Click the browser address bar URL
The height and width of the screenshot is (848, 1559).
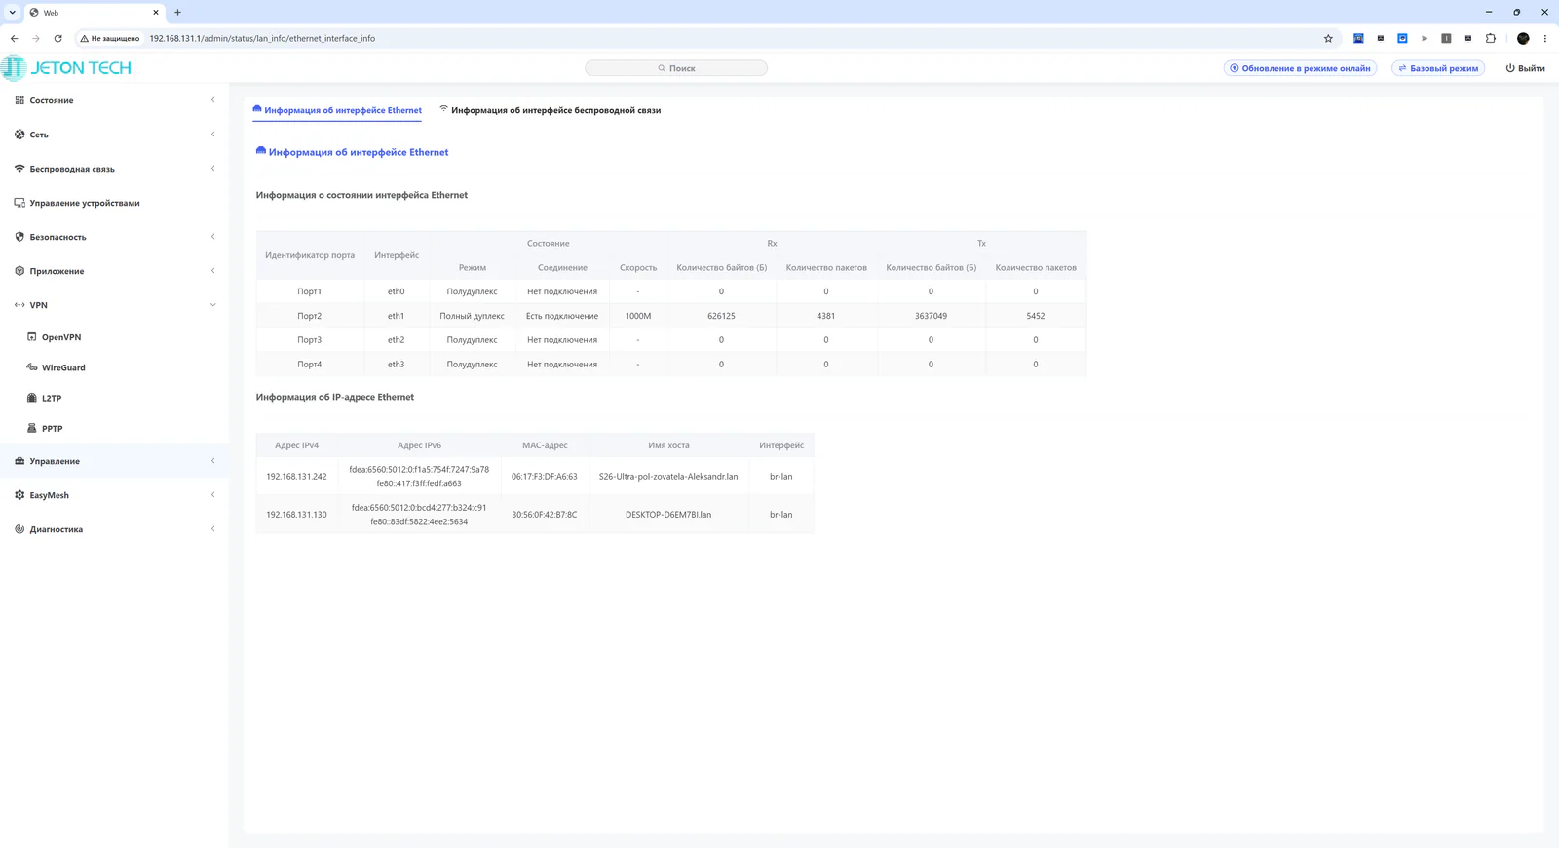coord(262,39)
